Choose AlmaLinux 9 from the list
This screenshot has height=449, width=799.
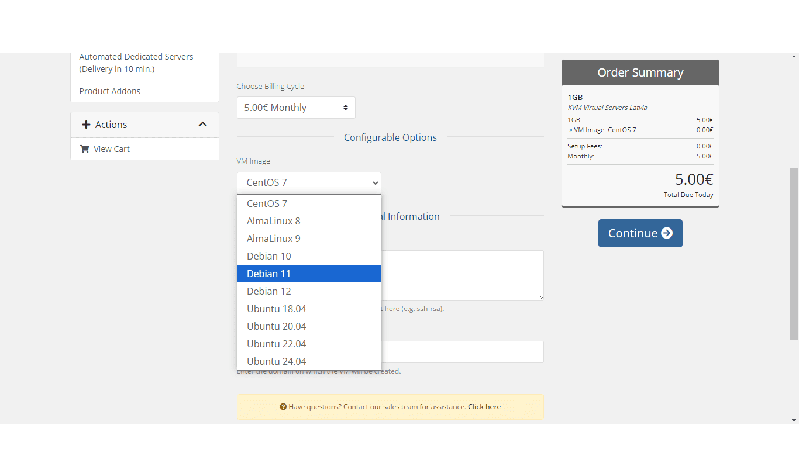click(309, 239)
